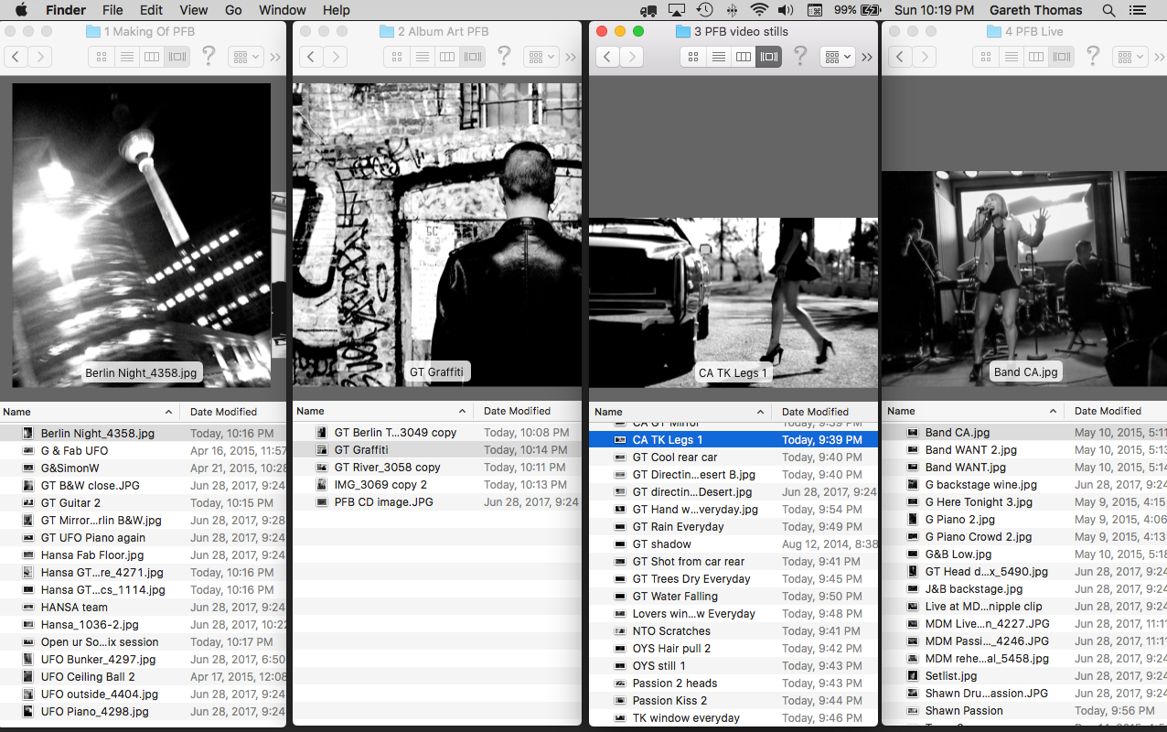The image size is (1167, 732).
Task: Open the File menu
Action: click(112, 10)
